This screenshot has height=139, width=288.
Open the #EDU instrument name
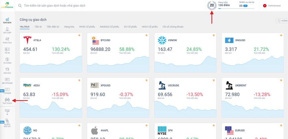[x=37, y=85]
